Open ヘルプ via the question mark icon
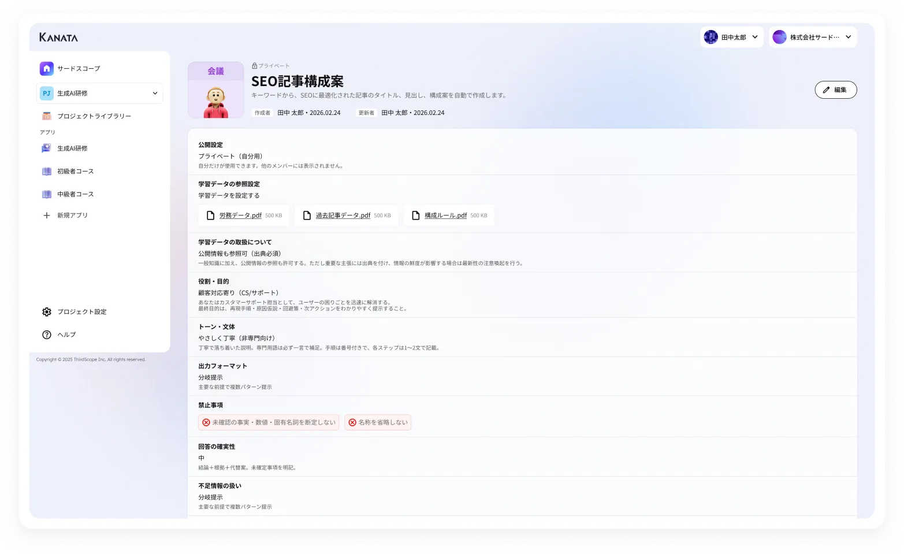 [x=46, y=334]
